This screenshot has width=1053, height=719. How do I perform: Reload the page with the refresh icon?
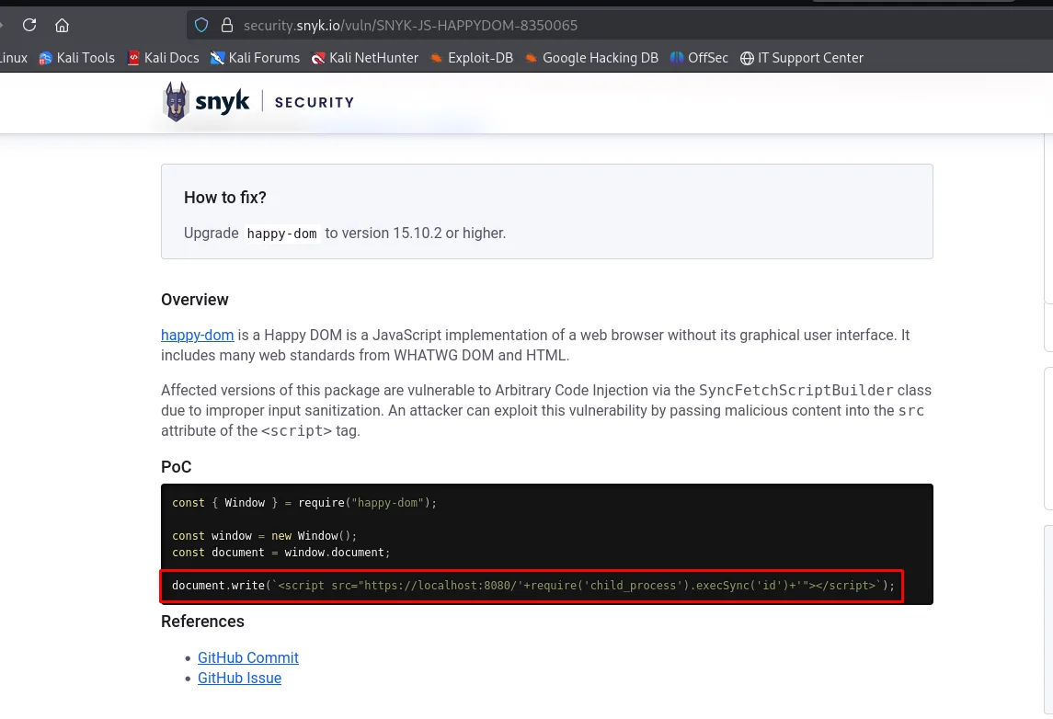coord(29,26)
